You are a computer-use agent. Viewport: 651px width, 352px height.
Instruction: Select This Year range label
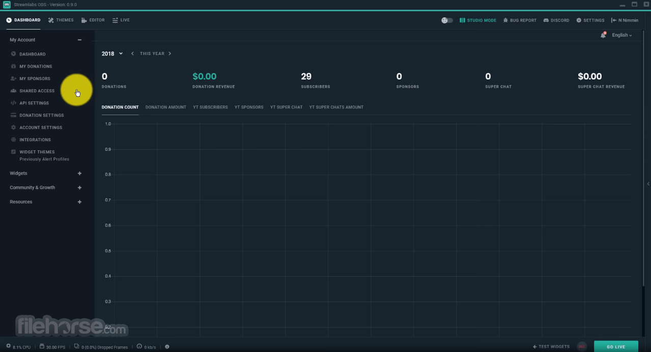(x=152, y=53)
